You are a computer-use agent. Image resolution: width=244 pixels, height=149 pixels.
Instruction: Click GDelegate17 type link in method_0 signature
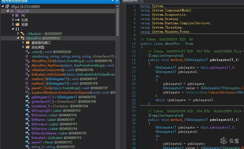(x=197, y=60)
